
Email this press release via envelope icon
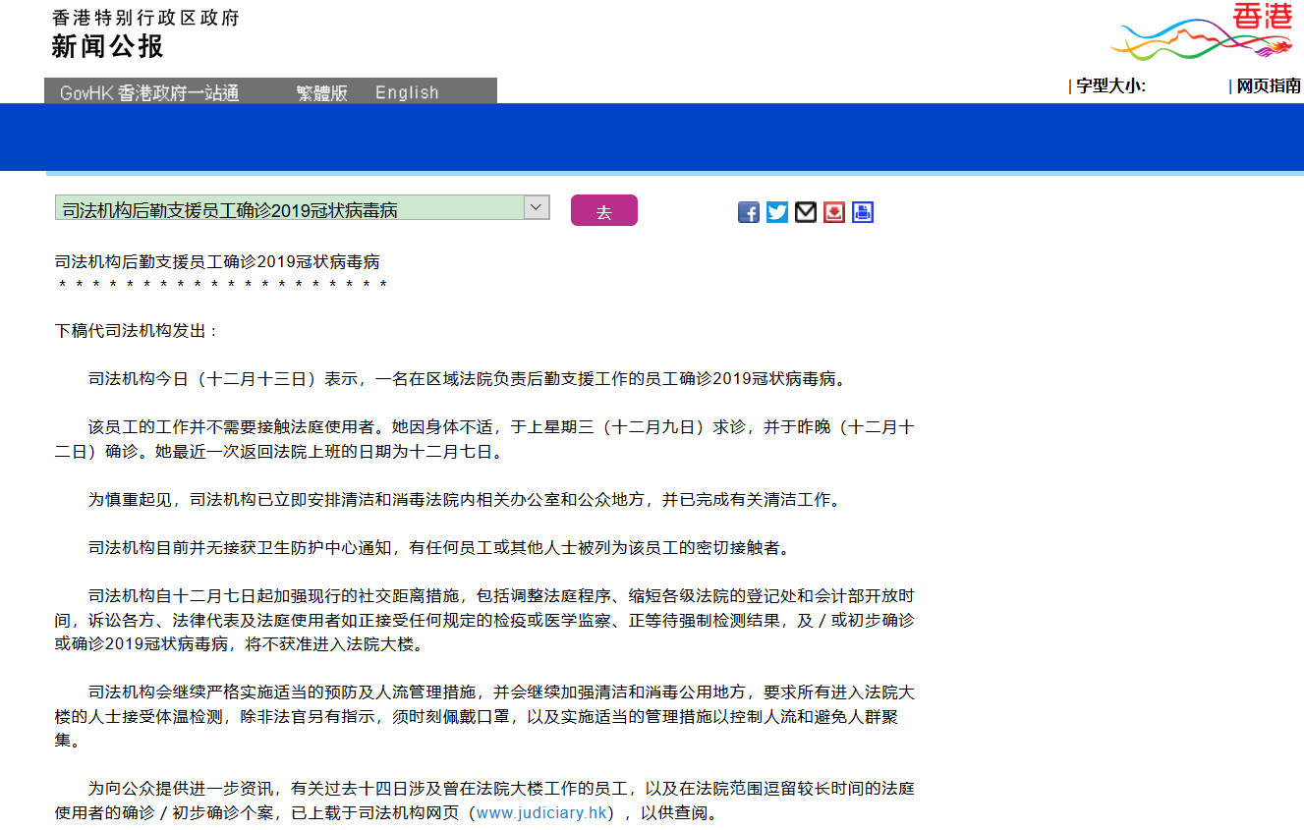806,212
